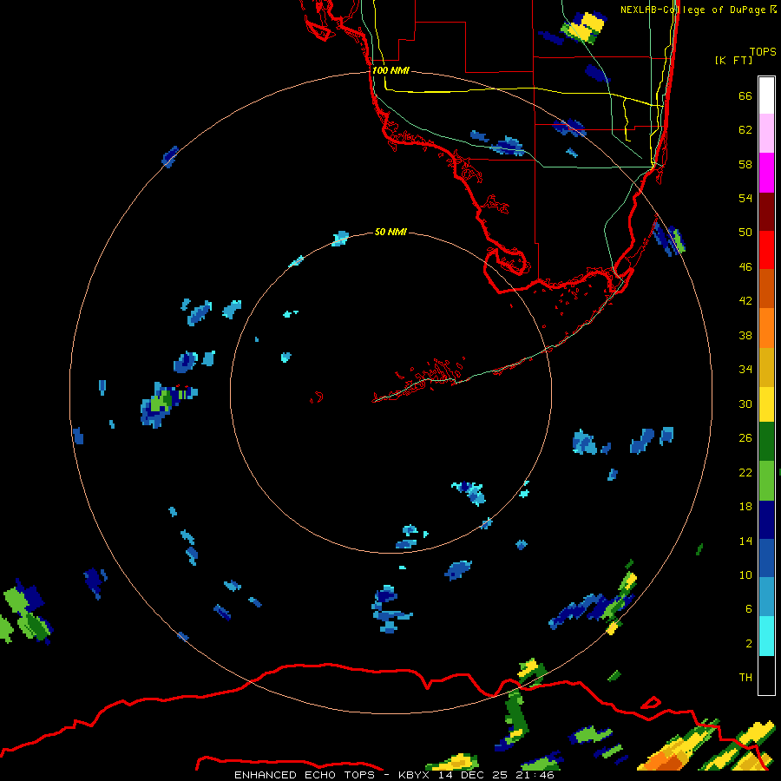The width and height of the screenshot is (781, 781).
Task: Select the cyan legend swatch
Action: pyautogui.click(x=766, y=636)
